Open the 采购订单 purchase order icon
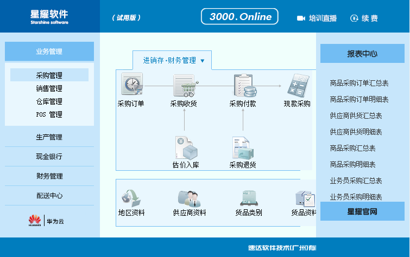The height and width of the screenshot is (257, 410). 132,84
